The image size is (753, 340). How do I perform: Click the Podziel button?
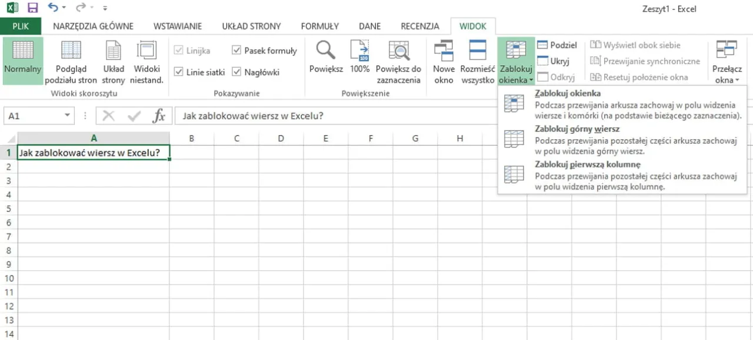pyautogui.click(x=557, y=45)
